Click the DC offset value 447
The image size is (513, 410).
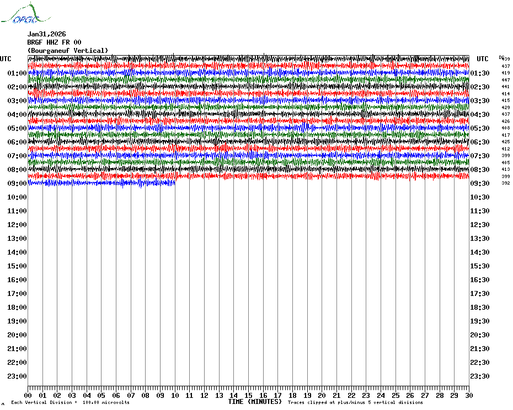(506, 80)
